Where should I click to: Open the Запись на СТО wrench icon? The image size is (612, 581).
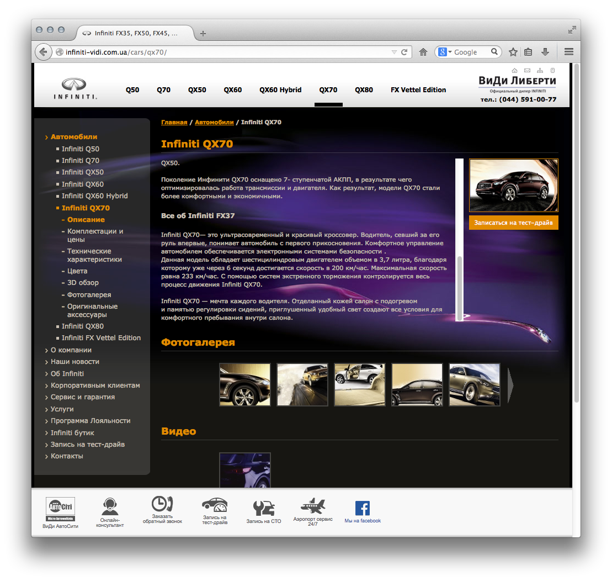[264, 508]
